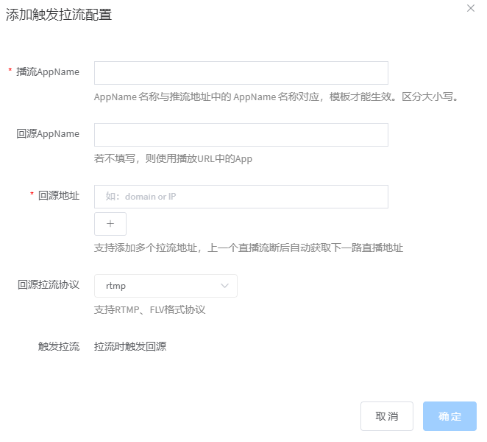Click the plus icon to add address
The height and width of the screenshot is (442, 487).
coord(110,224)
